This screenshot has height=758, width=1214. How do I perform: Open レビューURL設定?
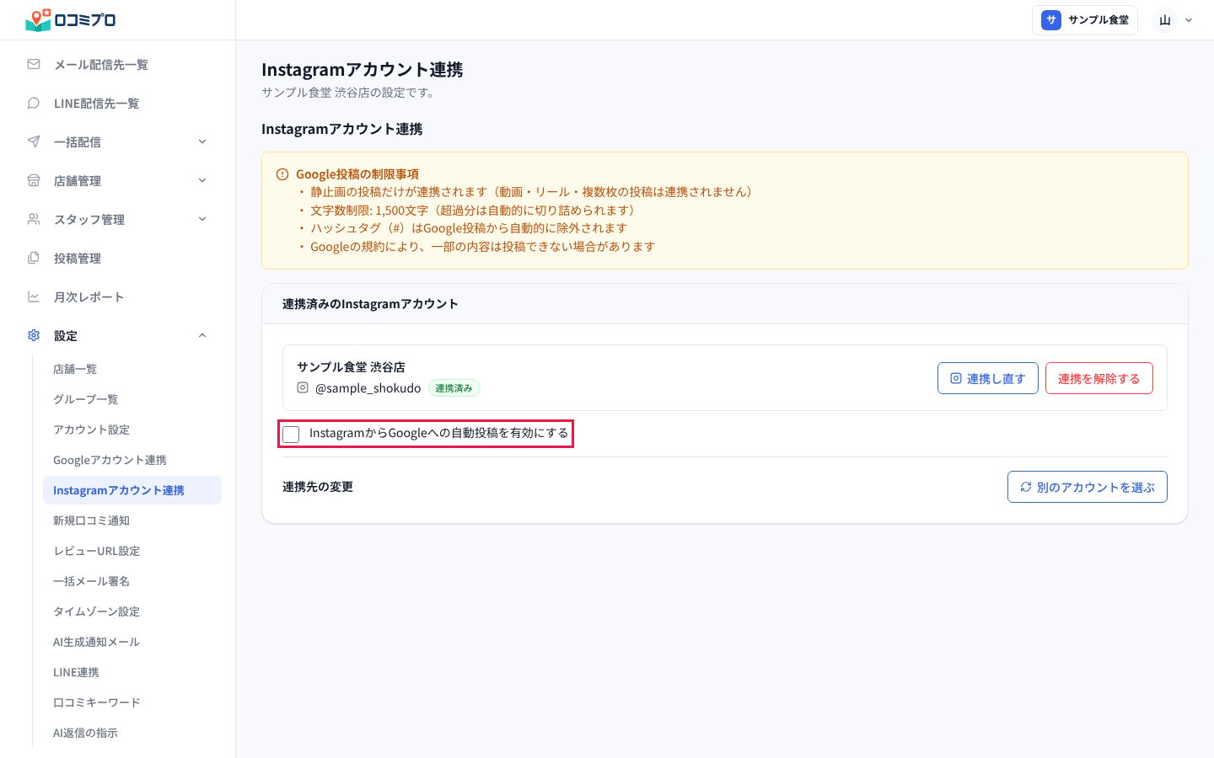[x=132, y=551]
